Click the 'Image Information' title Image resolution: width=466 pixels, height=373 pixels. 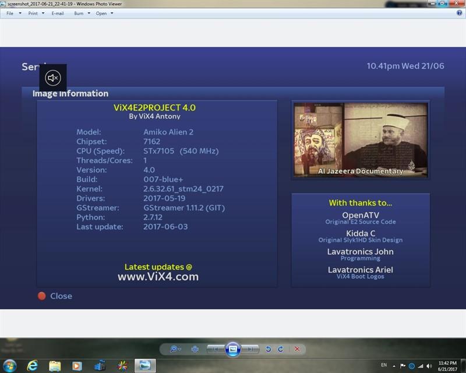[x=70, y=93]
